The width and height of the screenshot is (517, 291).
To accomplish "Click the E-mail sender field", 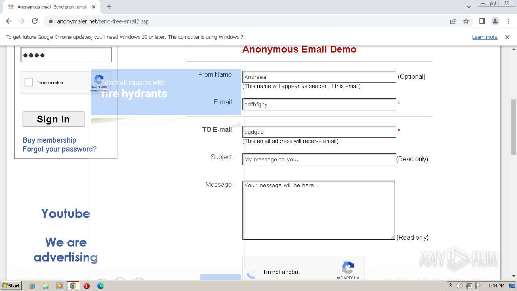I will 319,104.
